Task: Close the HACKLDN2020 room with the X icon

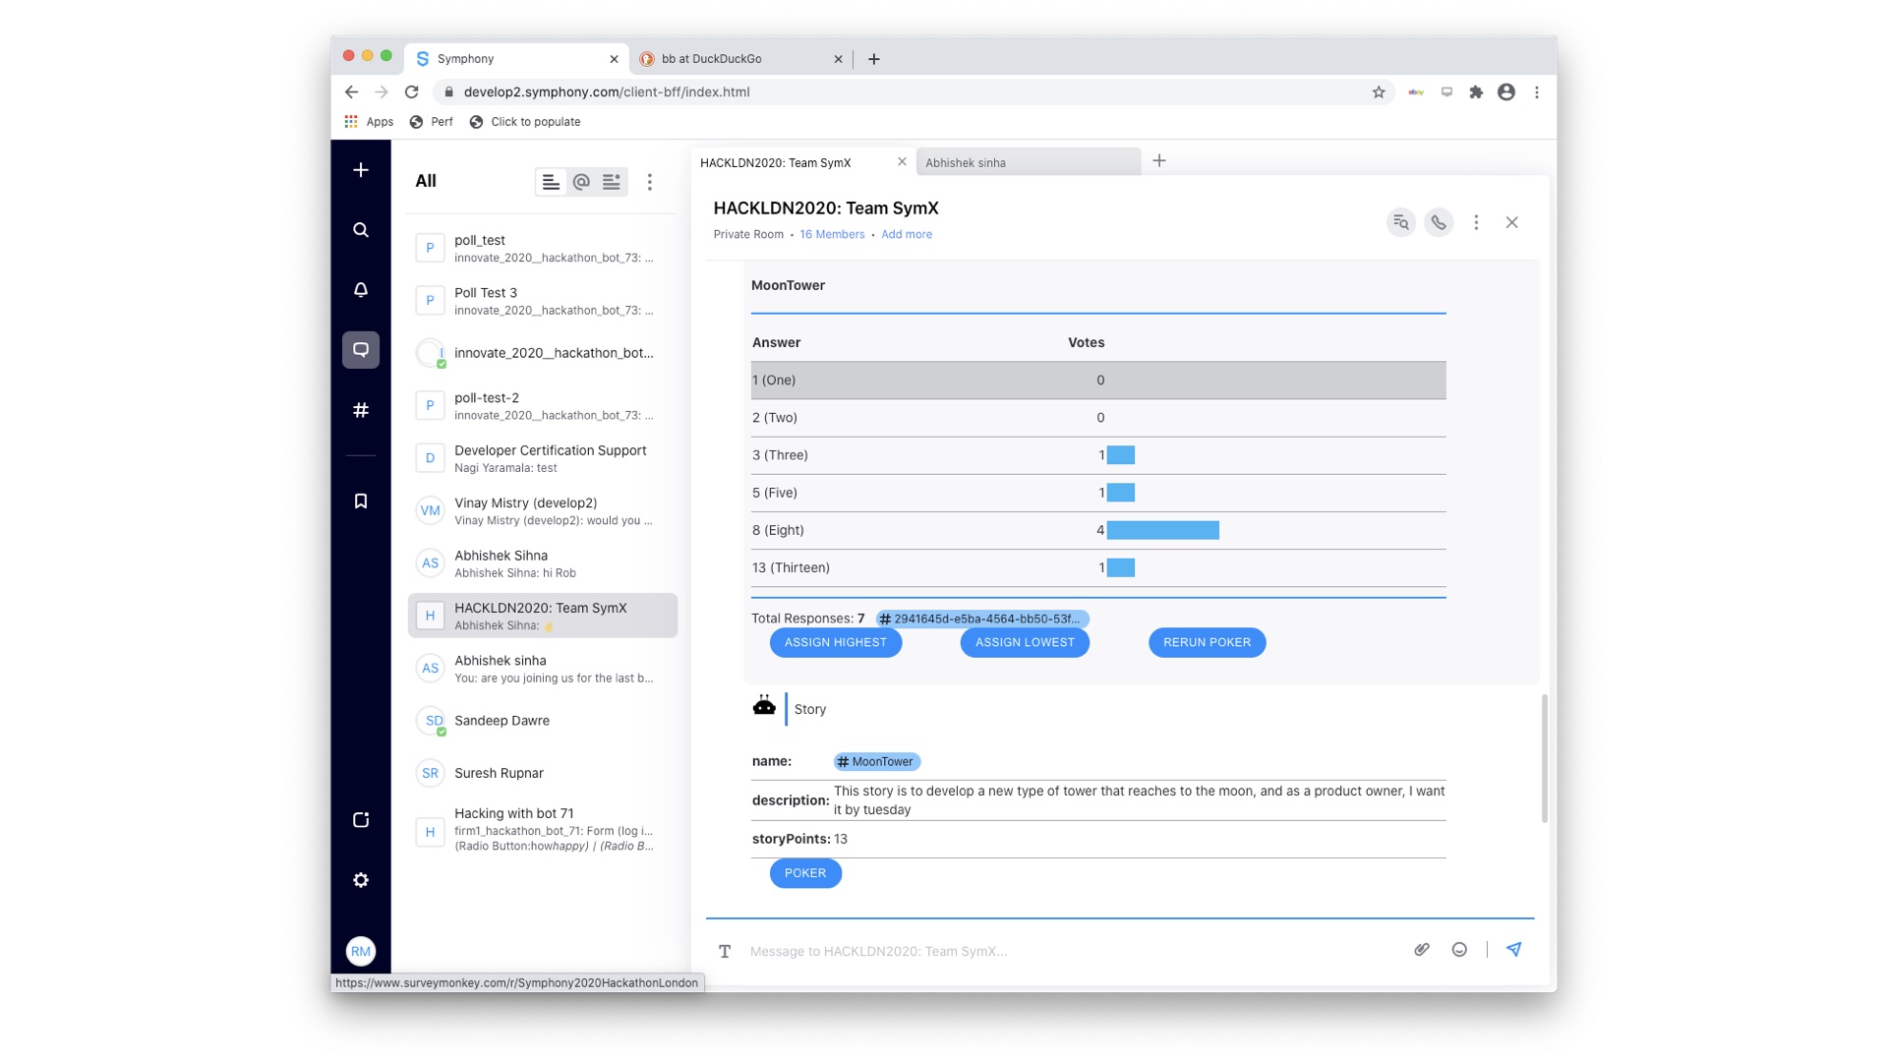Action: [1512, 222]
